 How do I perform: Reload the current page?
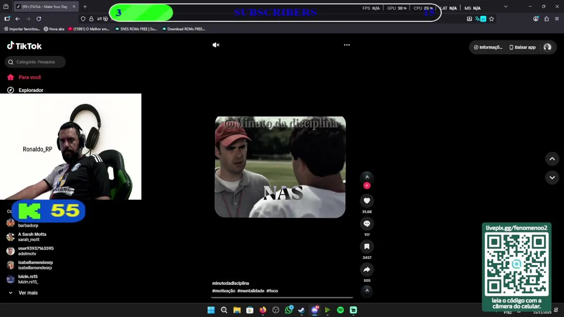39,19
